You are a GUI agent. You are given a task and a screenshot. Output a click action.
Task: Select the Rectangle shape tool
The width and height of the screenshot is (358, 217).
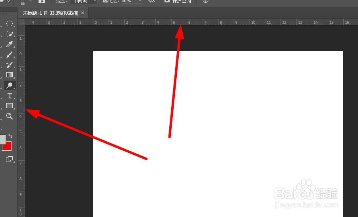click(10, 106)
